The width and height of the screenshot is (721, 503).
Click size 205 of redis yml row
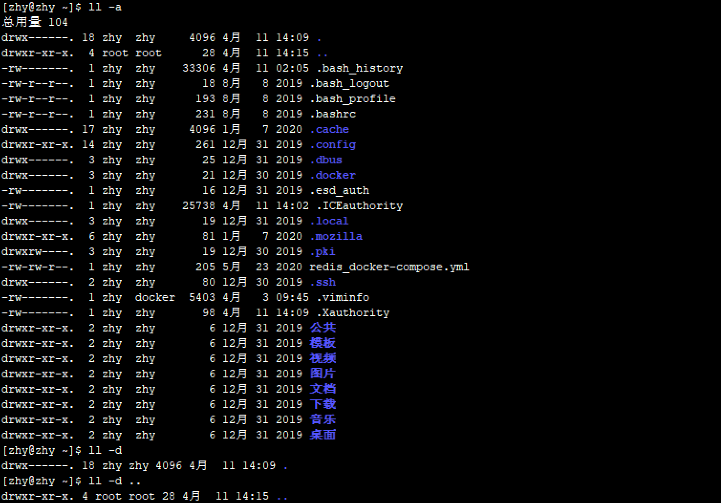click(205, 267)
